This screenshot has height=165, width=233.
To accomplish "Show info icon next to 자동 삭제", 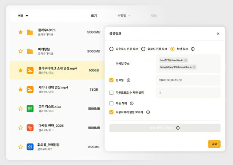I will tap(132, 103).
